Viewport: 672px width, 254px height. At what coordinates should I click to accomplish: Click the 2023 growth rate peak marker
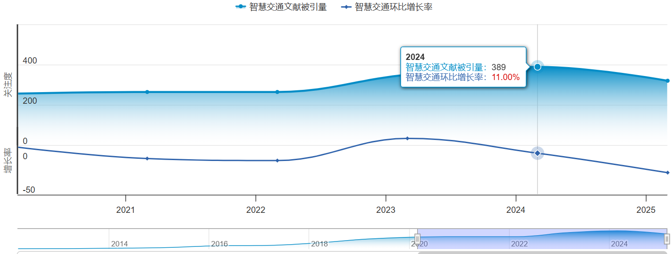(x=407, y=139)
